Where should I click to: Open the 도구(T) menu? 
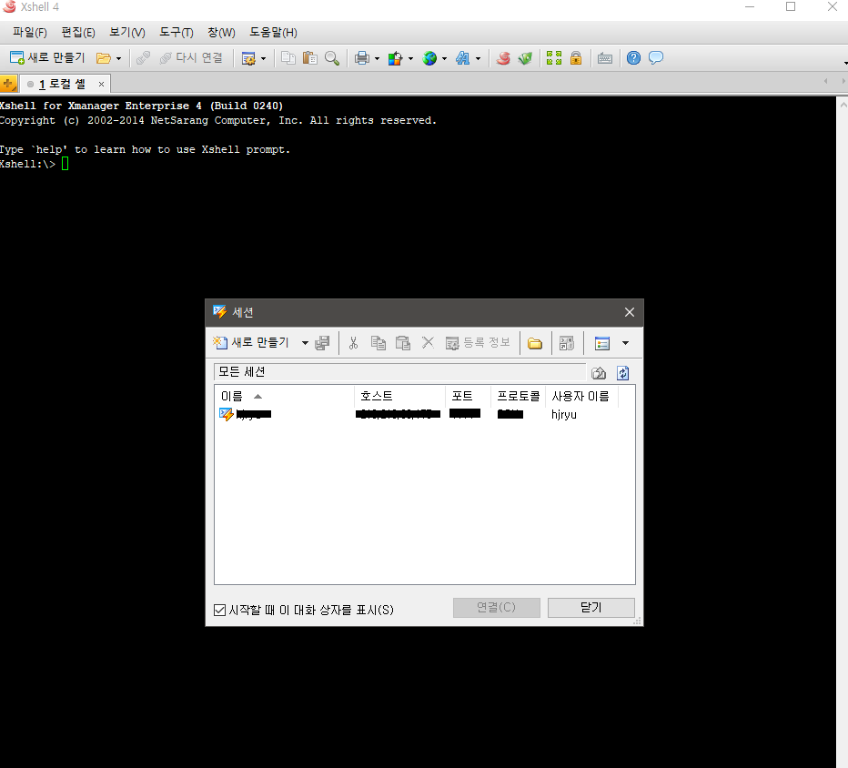coord(177,33)
